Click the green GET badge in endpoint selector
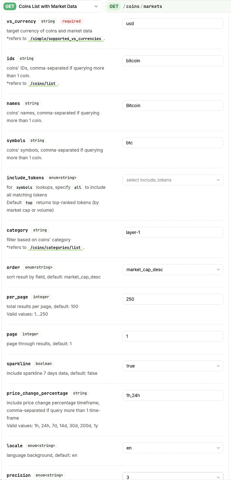The height and width of the screenshot is (480, 231). [10, 6]
